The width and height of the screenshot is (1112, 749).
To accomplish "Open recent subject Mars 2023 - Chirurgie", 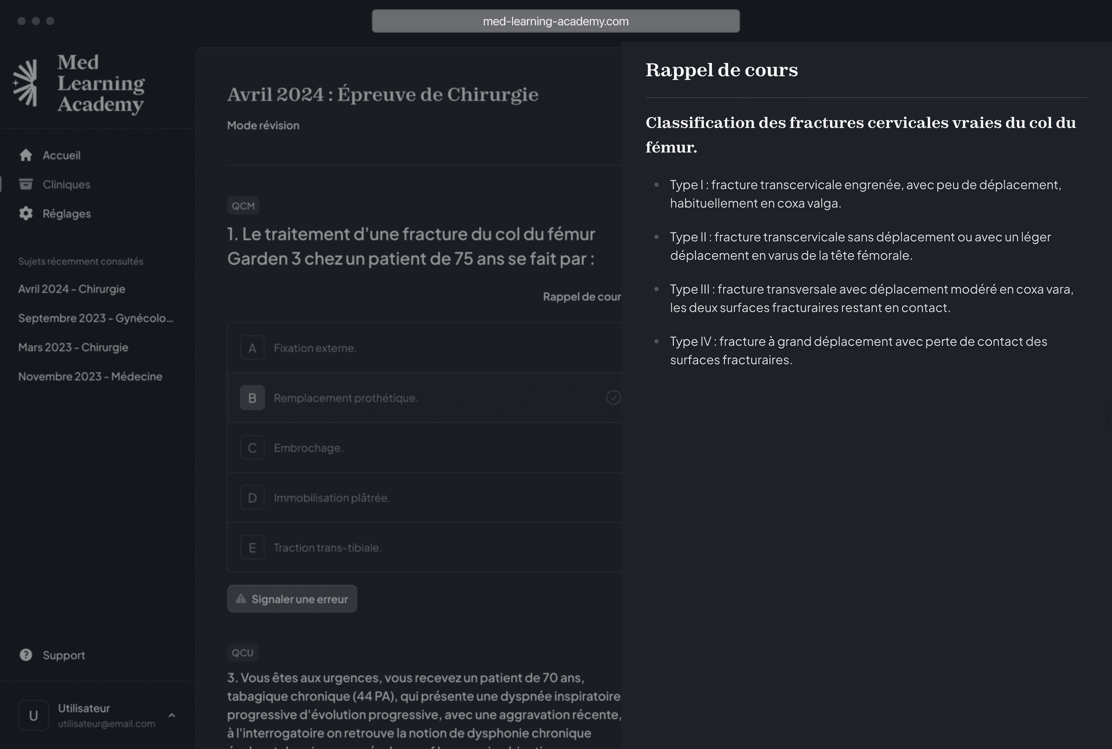I will click(x=73, y=347).
